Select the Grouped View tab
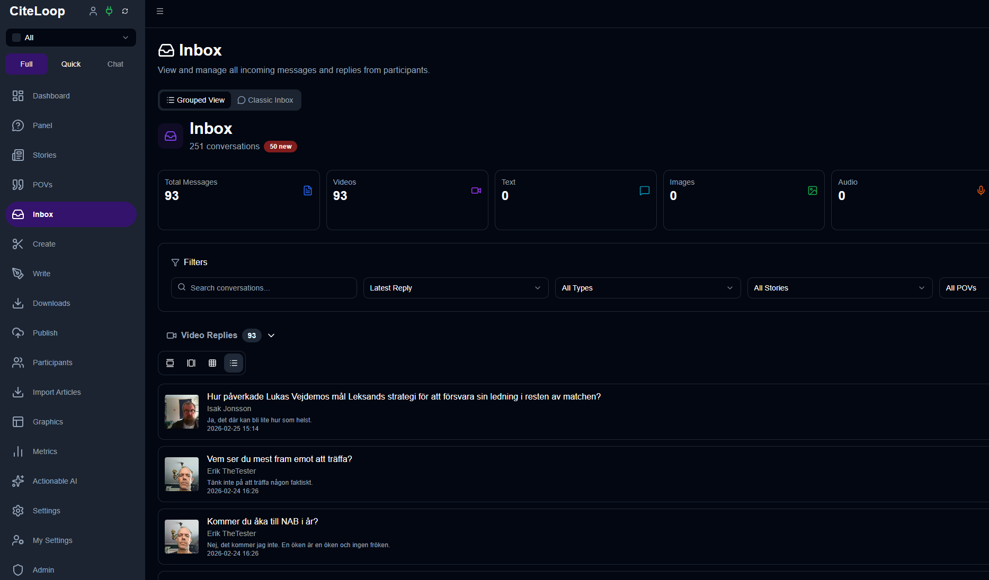This screenshot has height=580, width=989. [195, 100]
